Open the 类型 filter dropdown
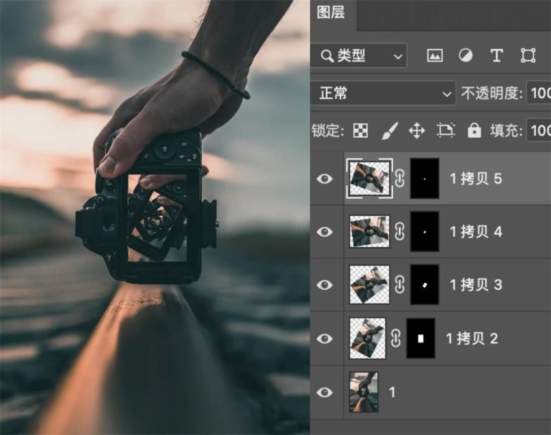Screen dimensions: 551x435 point(359,56)
